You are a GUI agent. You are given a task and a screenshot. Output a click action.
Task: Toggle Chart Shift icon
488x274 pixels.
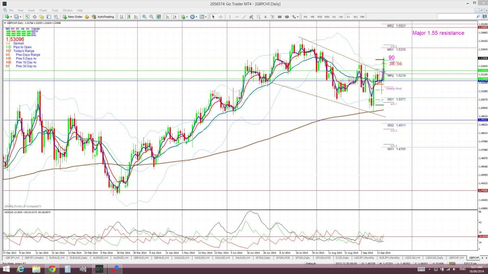tap(174, 17)
